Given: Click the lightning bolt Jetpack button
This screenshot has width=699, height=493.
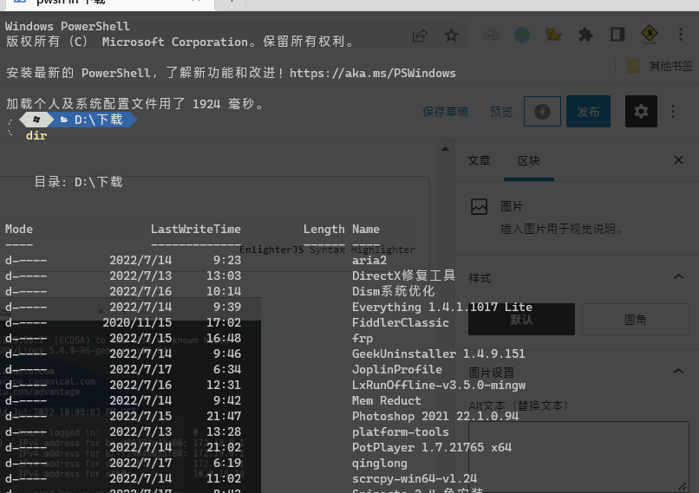Looking at the screenshot, I should (x=542, y=112).
